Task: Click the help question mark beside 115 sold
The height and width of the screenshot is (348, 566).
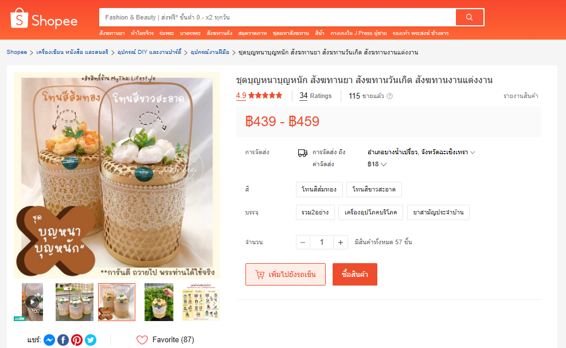Action: pos(390,96)
